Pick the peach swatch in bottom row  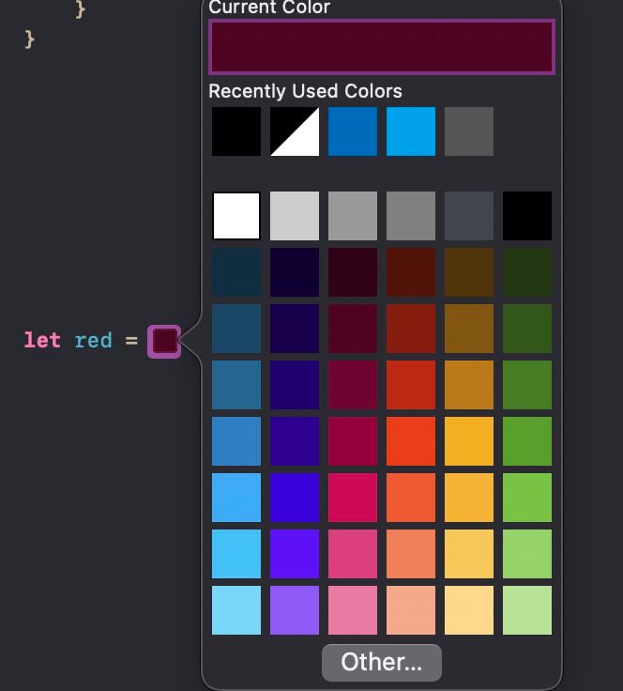pos(411,610)
